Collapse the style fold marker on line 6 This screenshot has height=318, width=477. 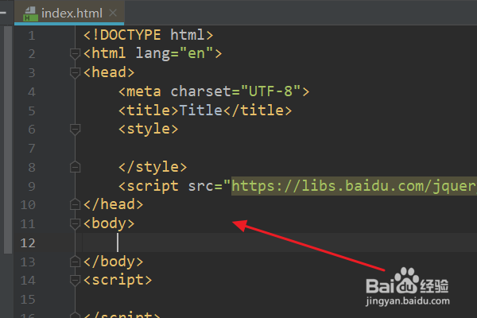(x=75, y=130)
